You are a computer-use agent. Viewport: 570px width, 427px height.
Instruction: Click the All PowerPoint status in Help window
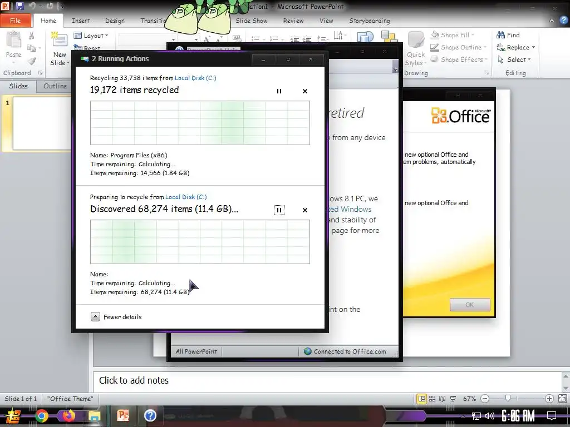(196, 351)
